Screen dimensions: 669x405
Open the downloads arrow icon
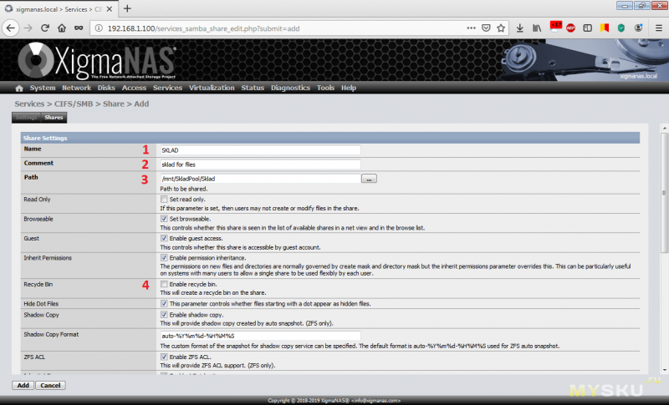[519, 28]
